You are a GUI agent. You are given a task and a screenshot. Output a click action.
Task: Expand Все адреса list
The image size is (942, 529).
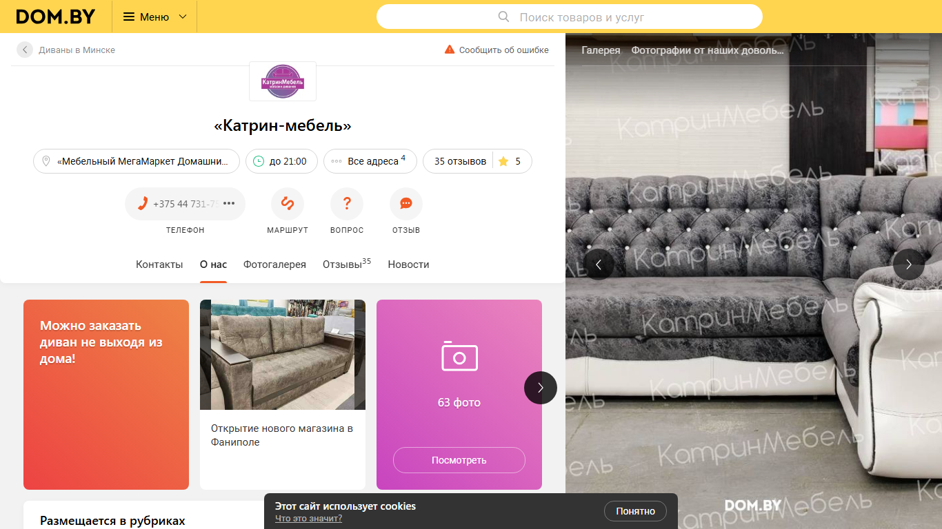(370, 161)
